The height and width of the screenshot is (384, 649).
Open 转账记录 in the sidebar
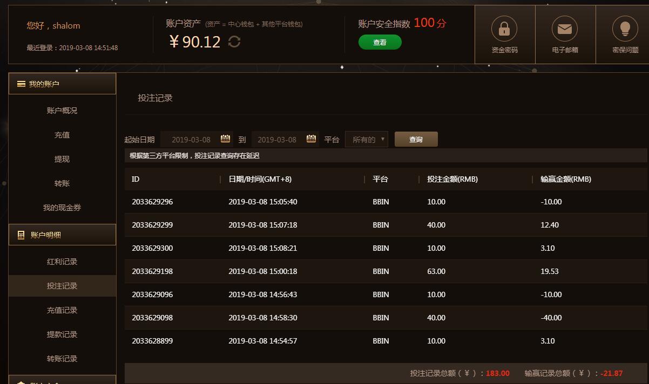62,359
